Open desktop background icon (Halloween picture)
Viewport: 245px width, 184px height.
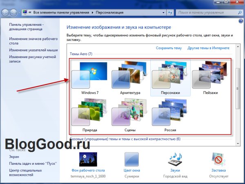(x=88, y=159)
